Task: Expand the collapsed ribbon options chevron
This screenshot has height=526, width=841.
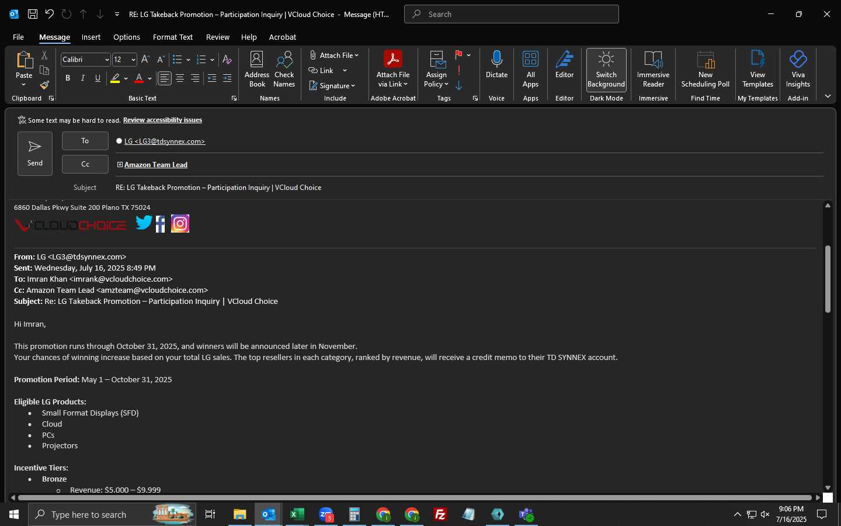Action: tap(828, 96)
